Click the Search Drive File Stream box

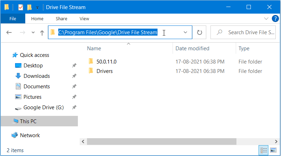pos(243,32)
